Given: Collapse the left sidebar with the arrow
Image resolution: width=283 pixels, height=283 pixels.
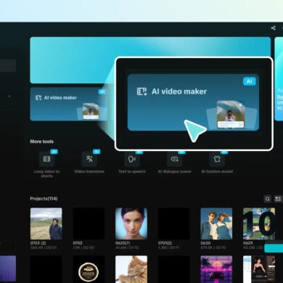Looking at the screenshot, I should [9, 97].
